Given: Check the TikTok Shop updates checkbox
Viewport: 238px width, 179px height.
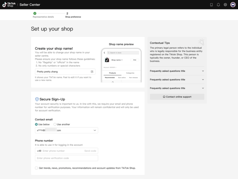Looking at the screenshot, I should point(36,168).
